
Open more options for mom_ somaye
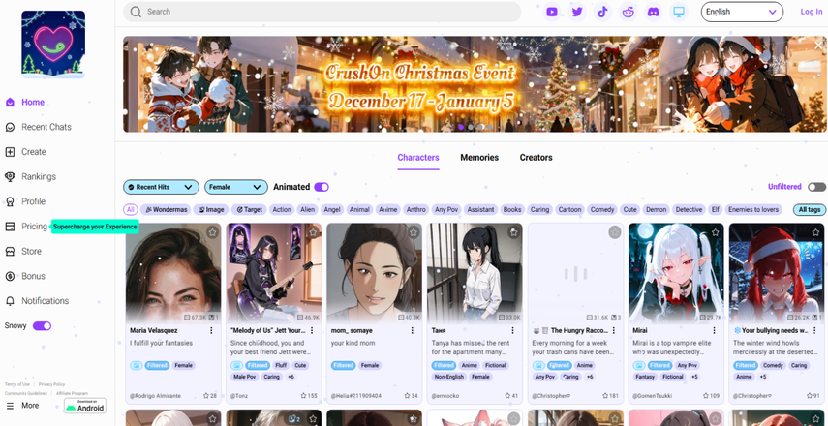(x=413, y=330)
